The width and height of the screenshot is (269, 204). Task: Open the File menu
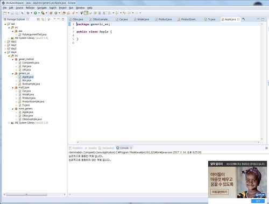point(5,8)
